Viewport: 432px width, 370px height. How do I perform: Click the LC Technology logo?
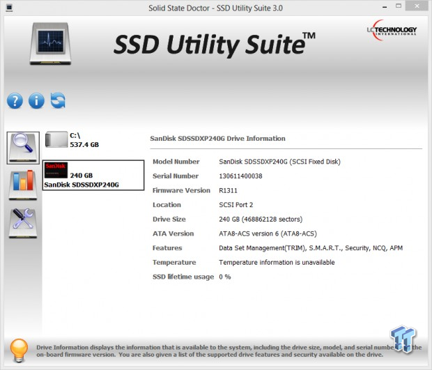(392, 30)
